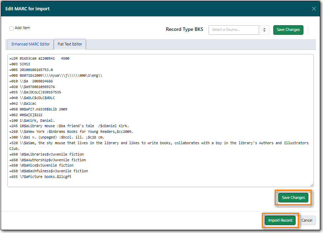Enable the Add Item checkbox
This screenshot has width=323, height=233.
tap(11, 28)
